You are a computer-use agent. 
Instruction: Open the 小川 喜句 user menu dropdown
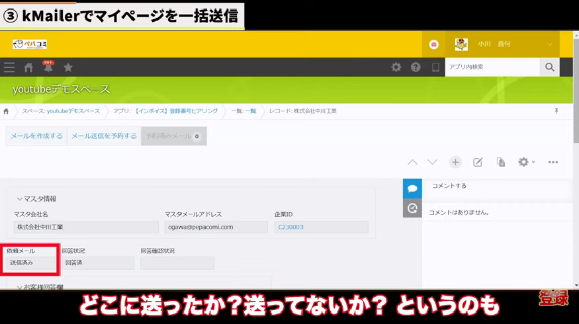(503, 44)
